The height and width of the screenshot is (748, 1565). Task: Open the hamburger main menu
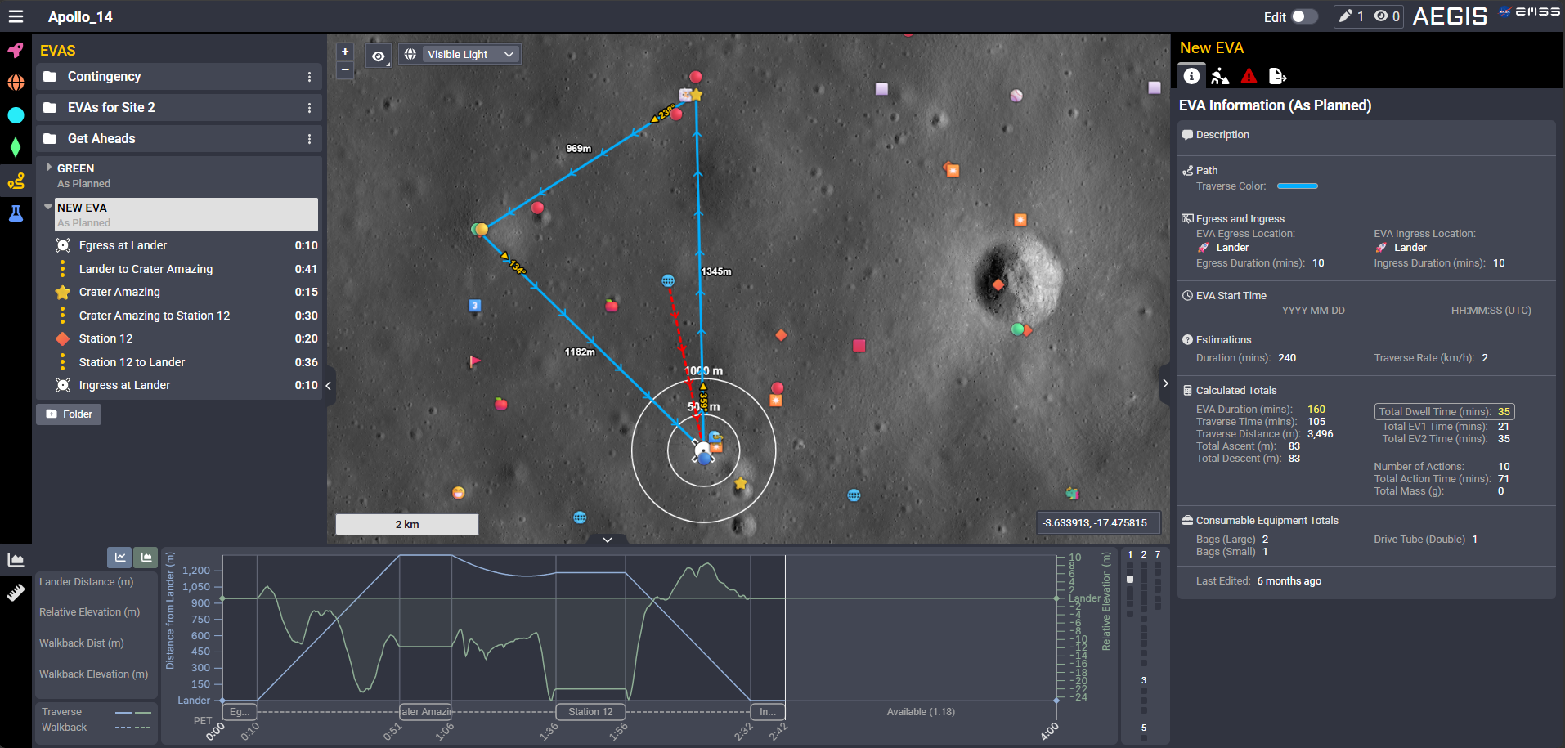coord(16,16)
